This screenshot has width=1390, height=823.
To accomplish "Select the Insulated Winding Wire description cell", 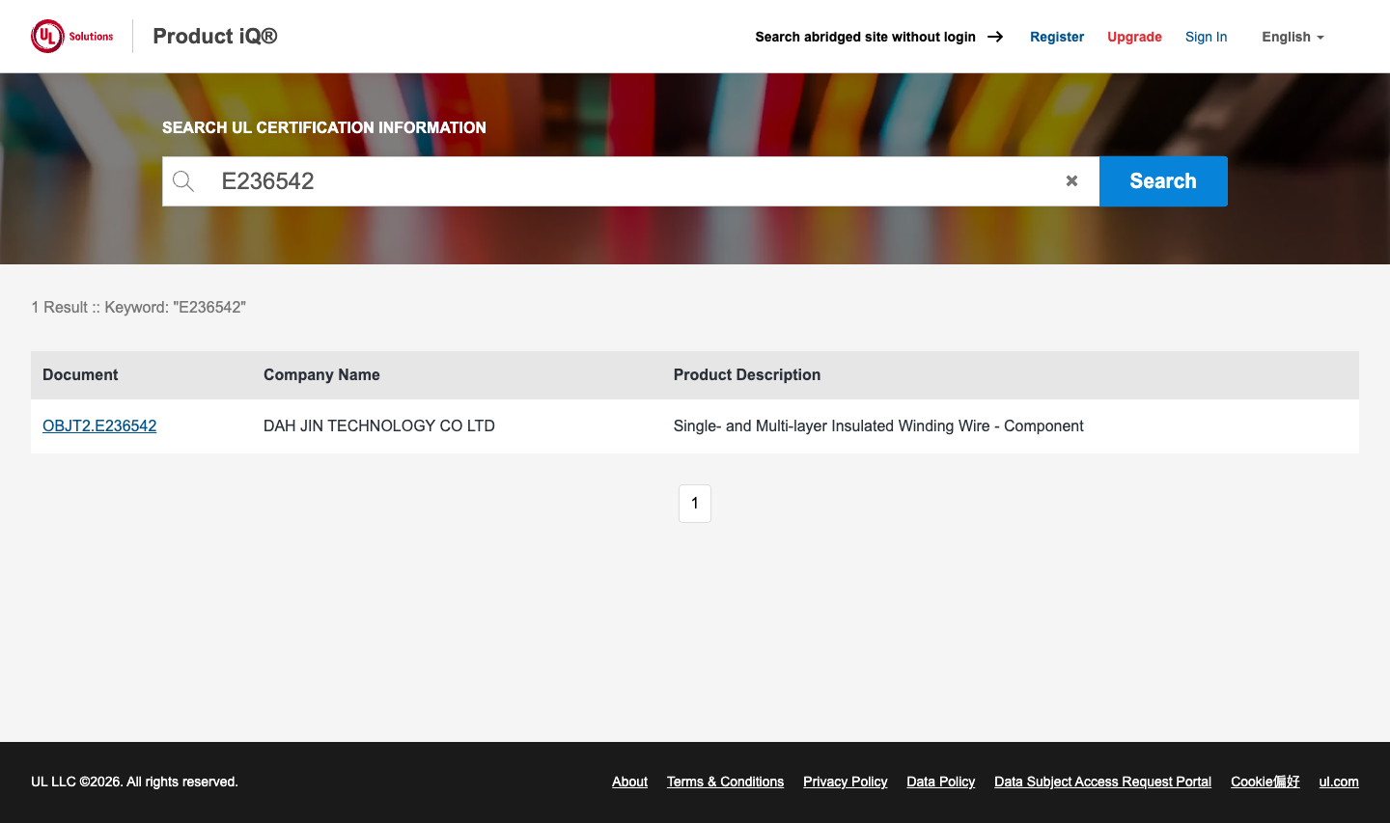I will tap(878, 425).
